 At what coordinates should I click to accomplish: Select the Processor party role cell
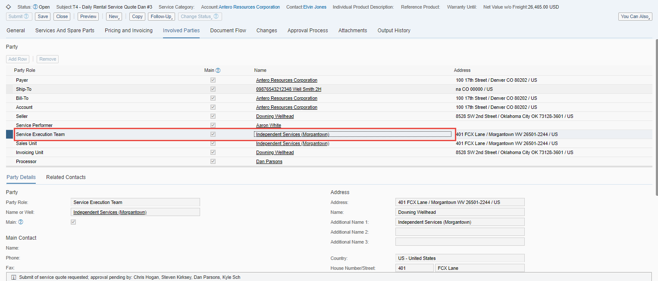click(x=26, y=162)
